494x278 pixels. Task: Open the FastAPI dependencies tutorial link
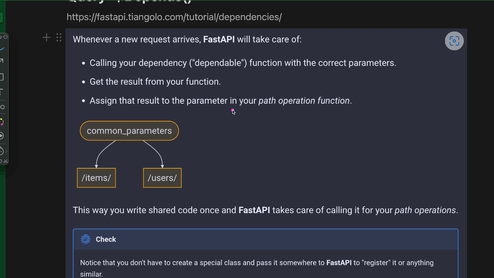(174, 17)
